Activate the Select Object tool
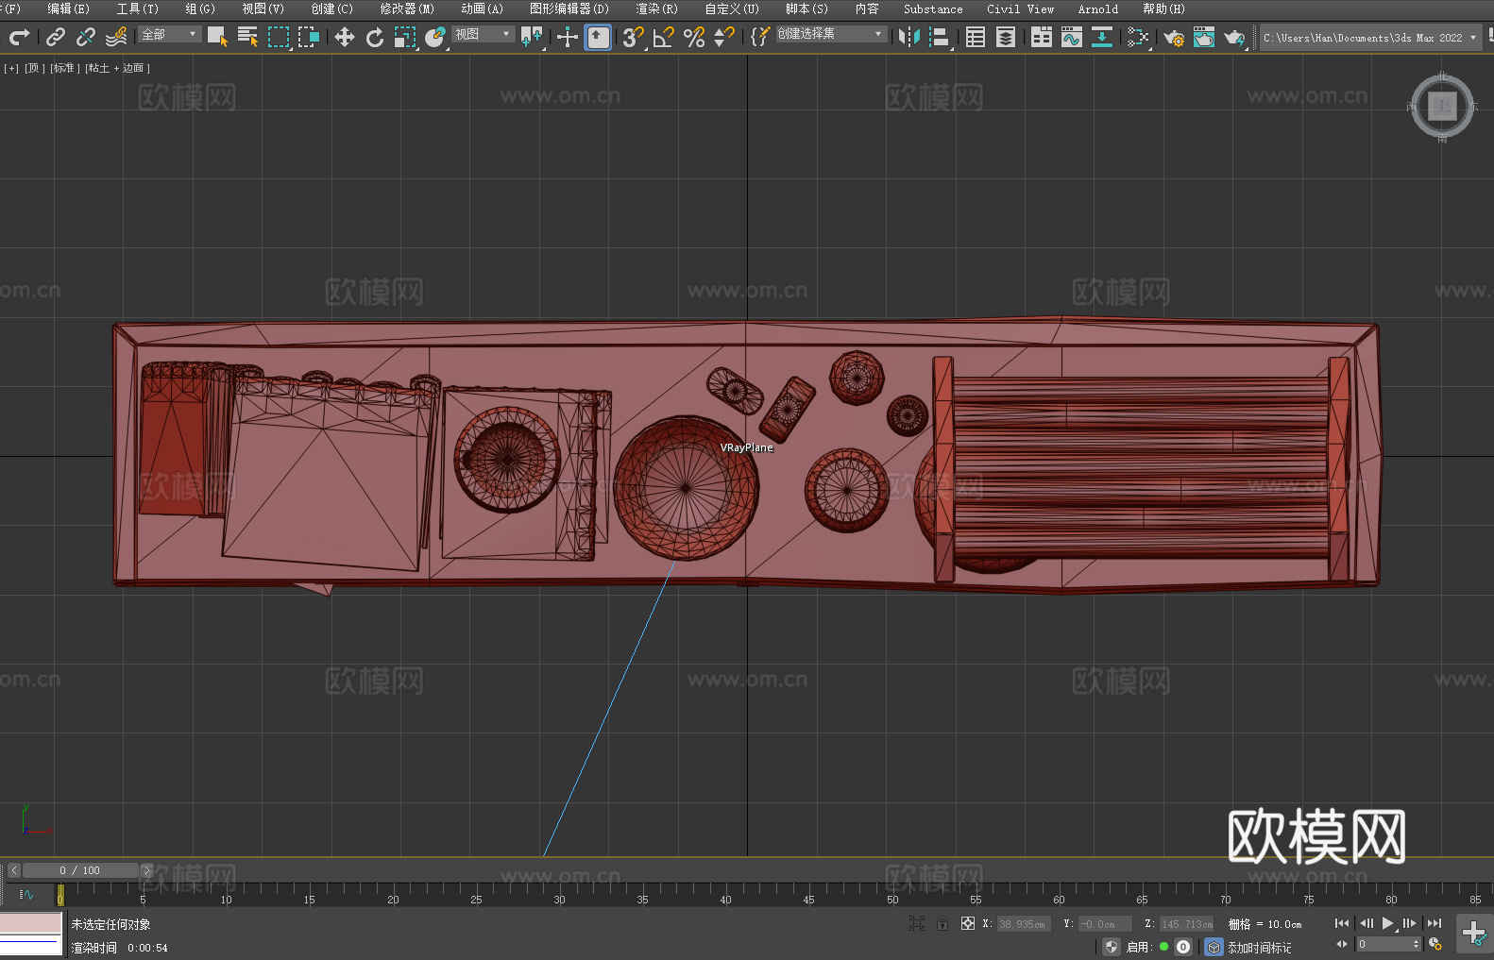Viewport: 1494px width, 960px height. [217, 37]
